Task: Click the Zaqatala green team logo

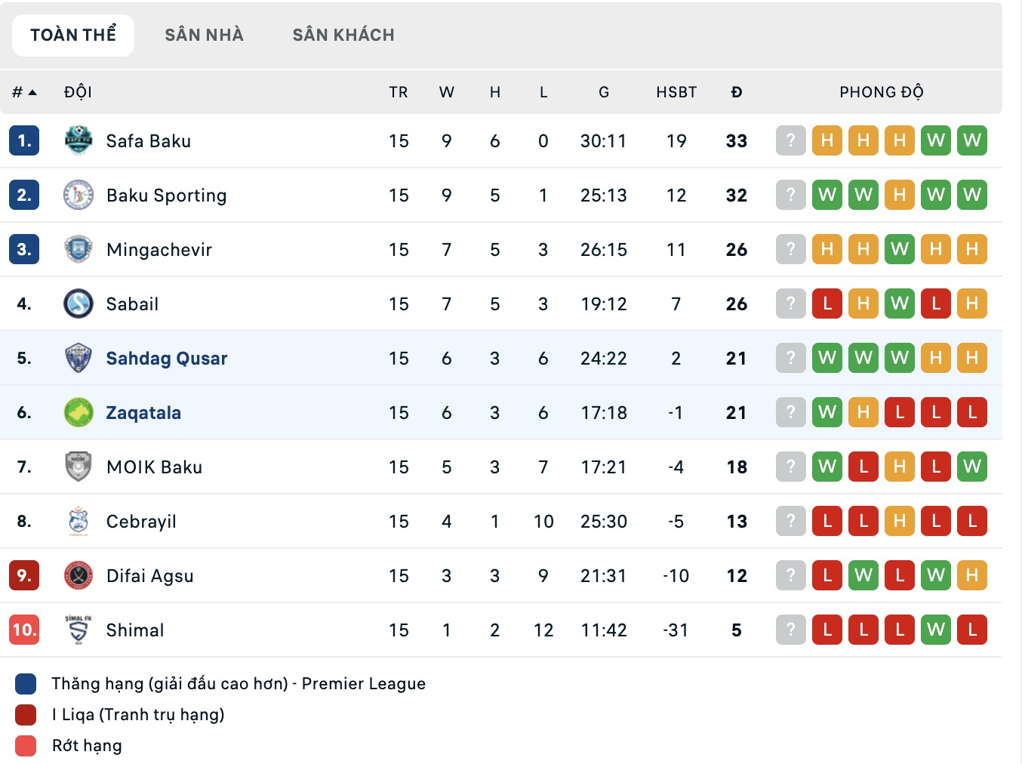Action: (x=78, y=412)
